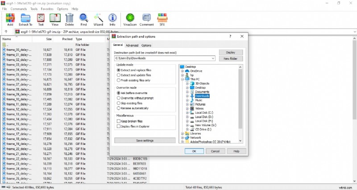Select the Downloads folder in tree
The width and height of the screenshot is (357, 190).
(202, 96)
